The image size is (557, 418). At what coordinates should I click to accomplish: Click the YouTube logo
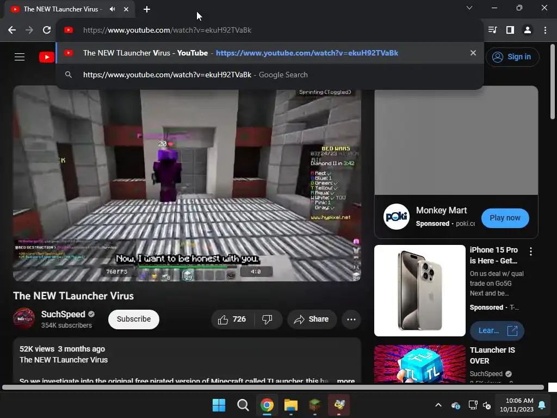pos(47,57)
